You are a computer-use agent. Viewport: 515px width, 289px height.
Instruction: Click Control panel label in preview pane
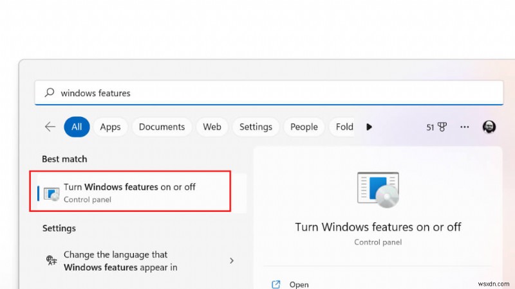point(378,242)
